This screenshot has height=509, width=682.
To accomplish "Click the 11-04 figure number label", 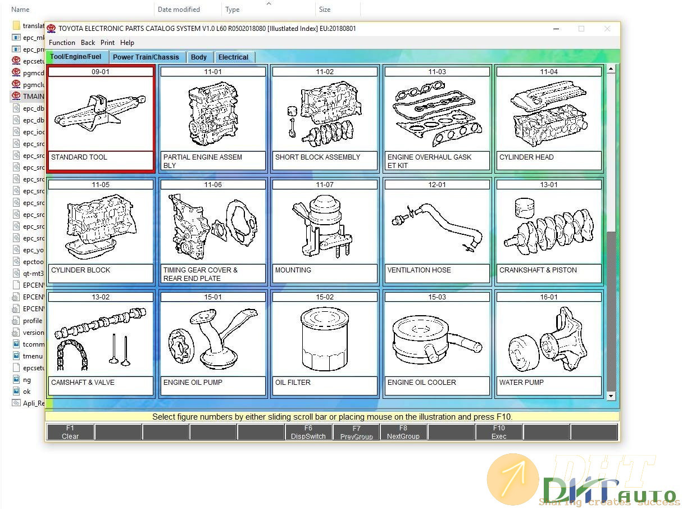I will [x=549, y=72].
